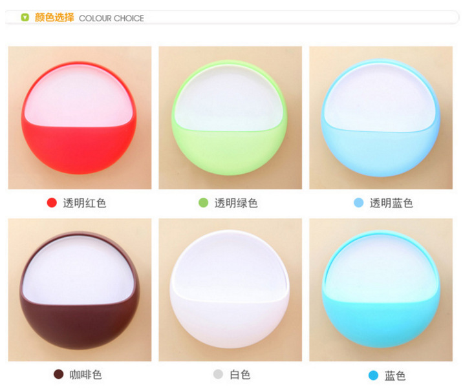Select the light blue dot next to 透明蓝色
Viewport: 463px width, 389px height.
point(358,203)
